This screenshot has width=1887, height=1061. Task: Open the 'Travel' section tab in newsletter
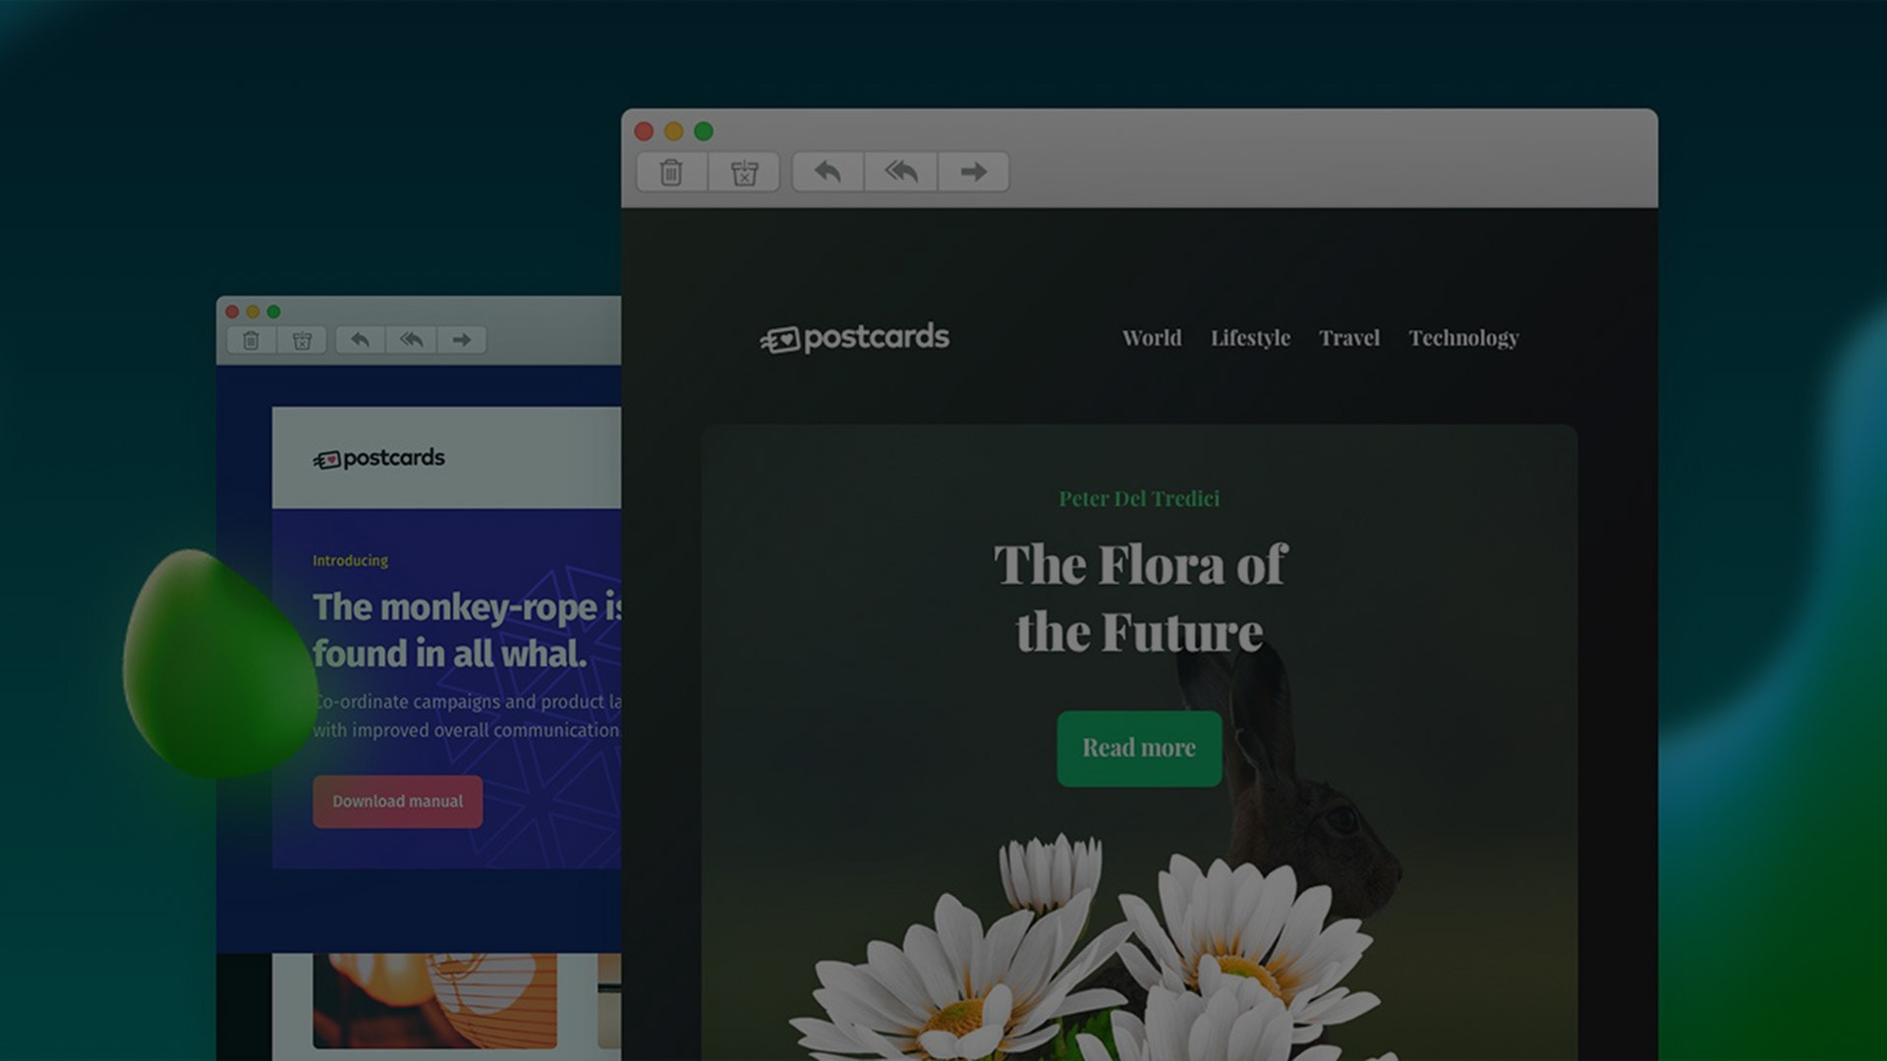pos(1349,338)
